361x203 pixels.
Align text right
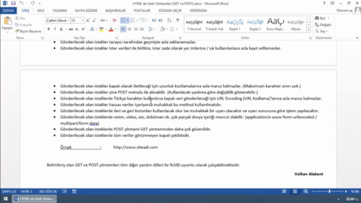point(135,29)
